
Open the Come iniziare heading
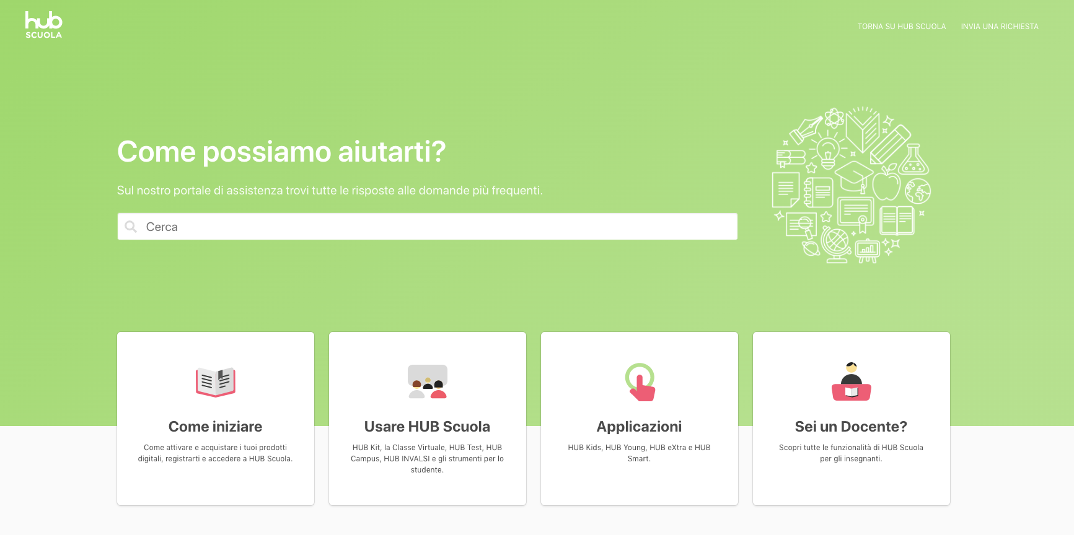[x=215, y=427]
